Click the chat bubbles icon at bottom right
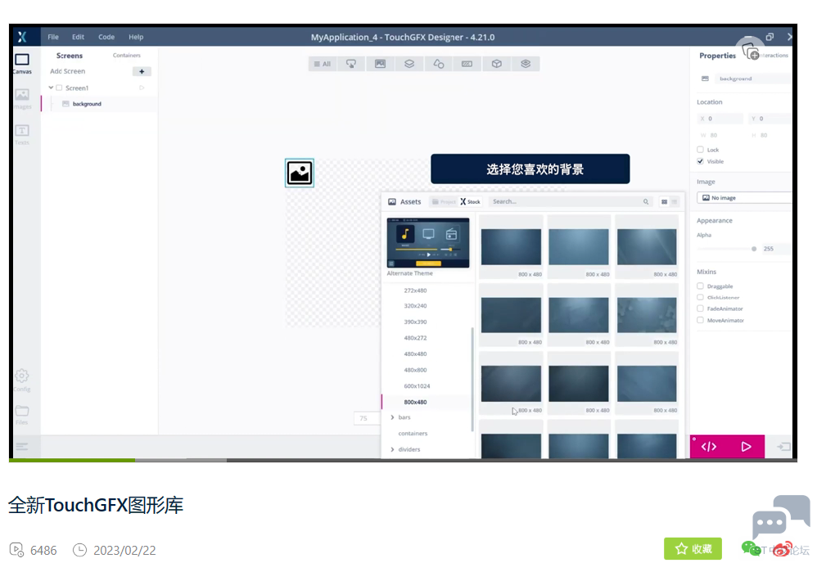Image resolution: width=817 pixels, height=563 pixels. tap(781, 517)
